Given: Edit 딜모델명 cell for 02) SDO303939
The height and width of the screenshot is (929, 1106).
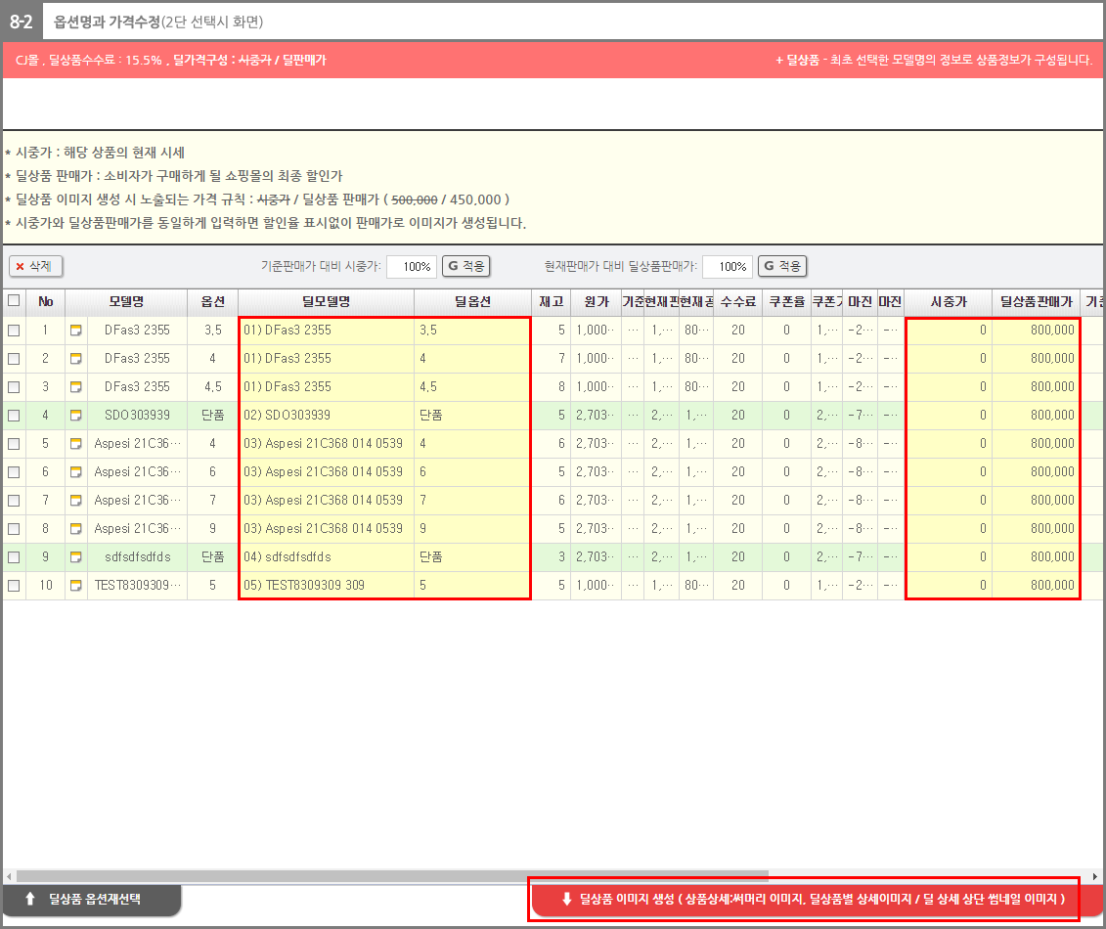Looking at the screenshot, I should [326, 416].
